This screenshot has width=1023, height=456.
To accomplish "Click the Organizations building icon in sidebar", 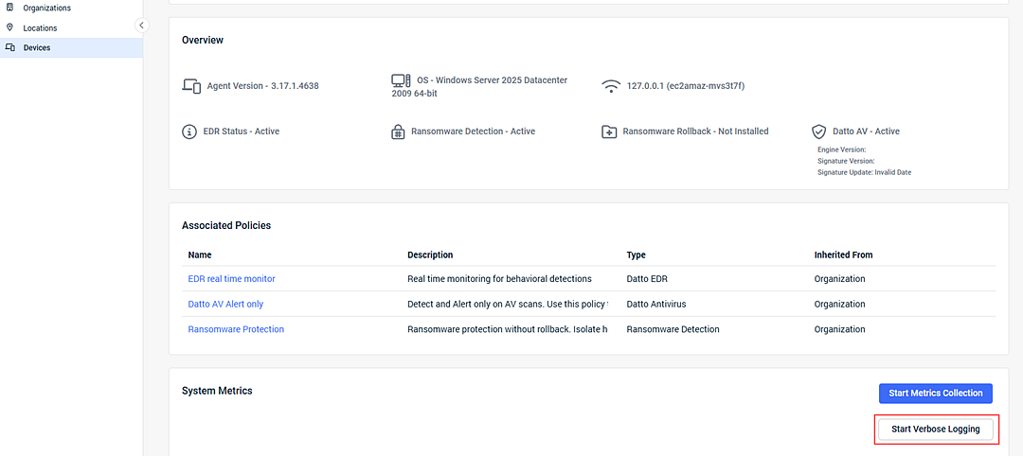I will coord(10,8).
